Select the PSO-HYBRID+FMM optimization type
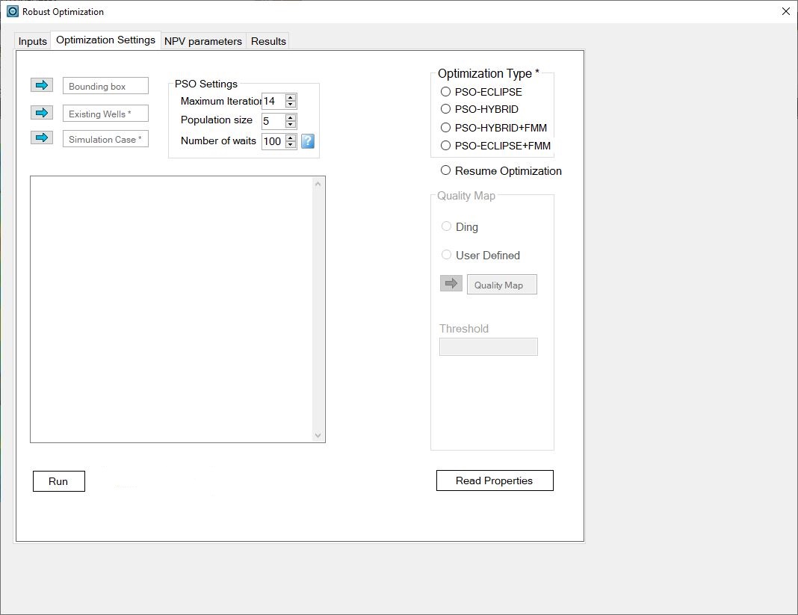Viewport: 798px width, 615px height. point(447,127)
